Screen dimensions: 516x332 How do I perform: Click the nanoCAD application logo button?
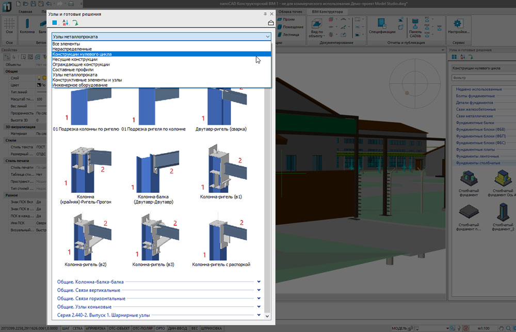coord(6,6)
